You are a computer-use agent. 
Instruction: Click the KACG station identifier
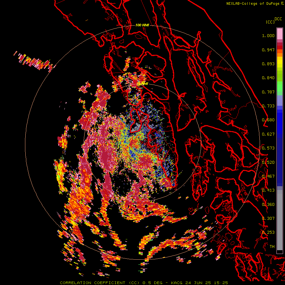tap(177, 283)
